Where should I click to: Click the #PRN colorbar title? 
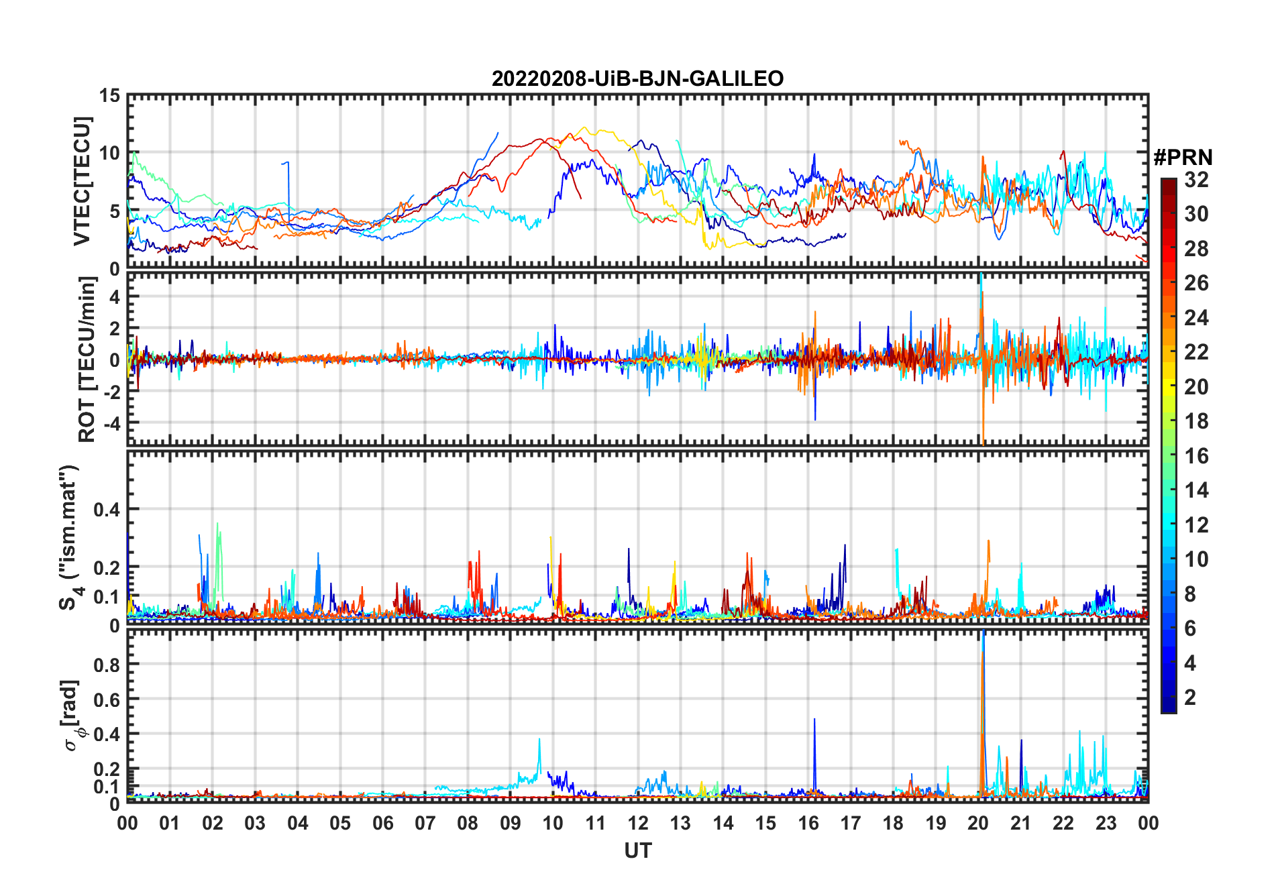(x=1183, y=158)
